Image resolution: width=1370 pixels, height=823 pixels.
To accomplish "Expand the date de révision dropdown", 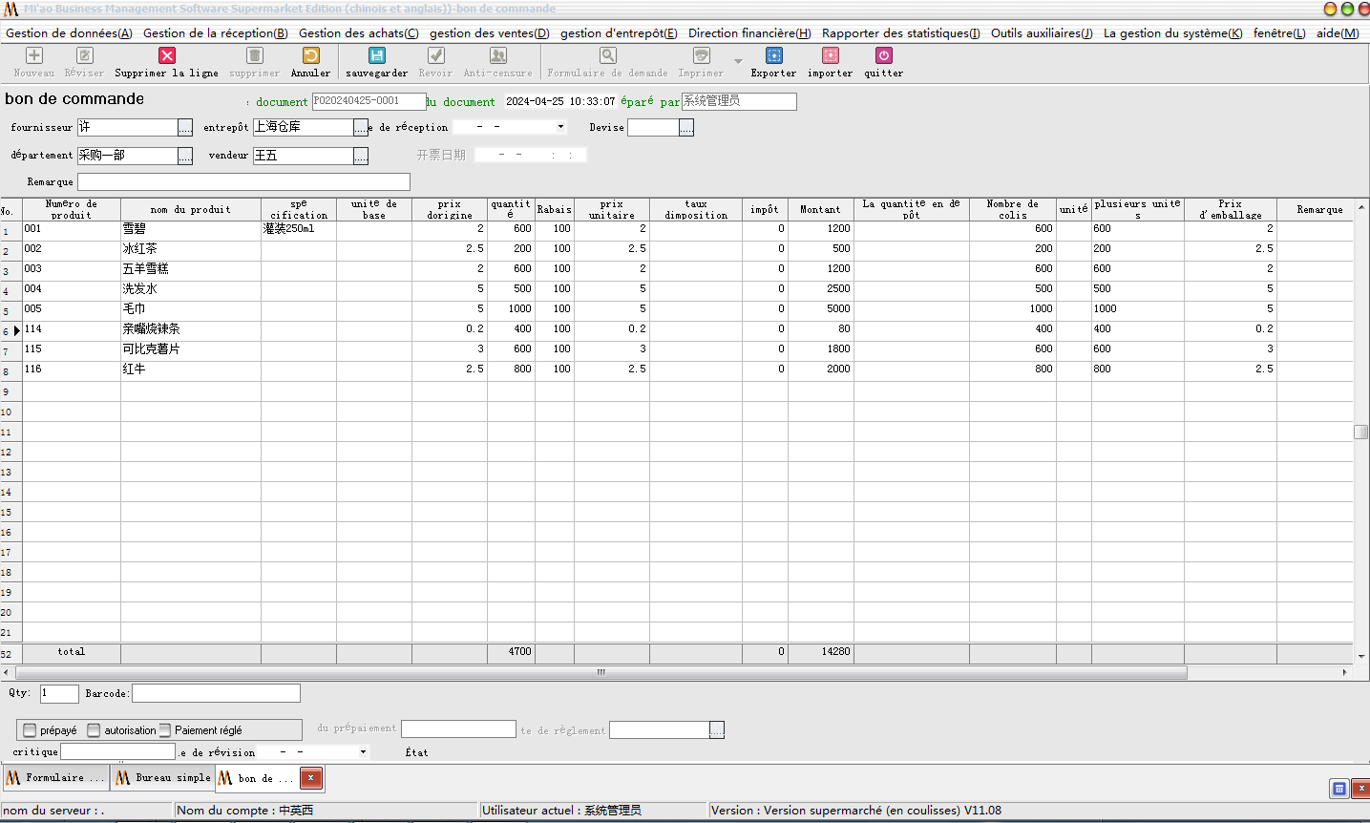I will coord(363,752).
